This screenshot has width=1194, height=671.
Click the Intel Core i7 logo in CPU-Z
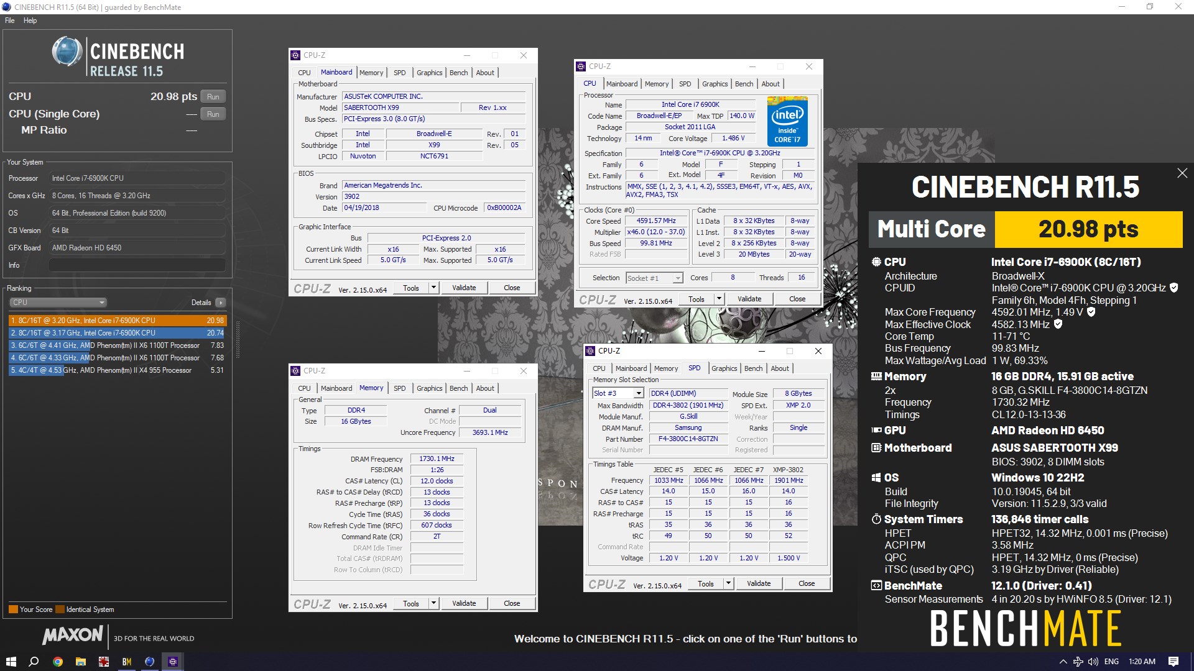787,122
